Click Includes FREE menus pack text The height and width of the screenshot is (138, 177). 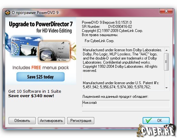coord(41,68)
